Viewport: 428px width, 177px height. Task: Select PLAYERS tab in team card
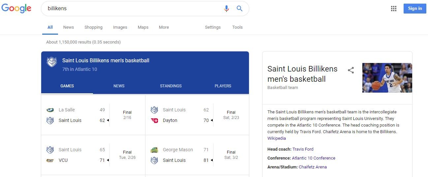pyautogui.click(x=223, y=86)
